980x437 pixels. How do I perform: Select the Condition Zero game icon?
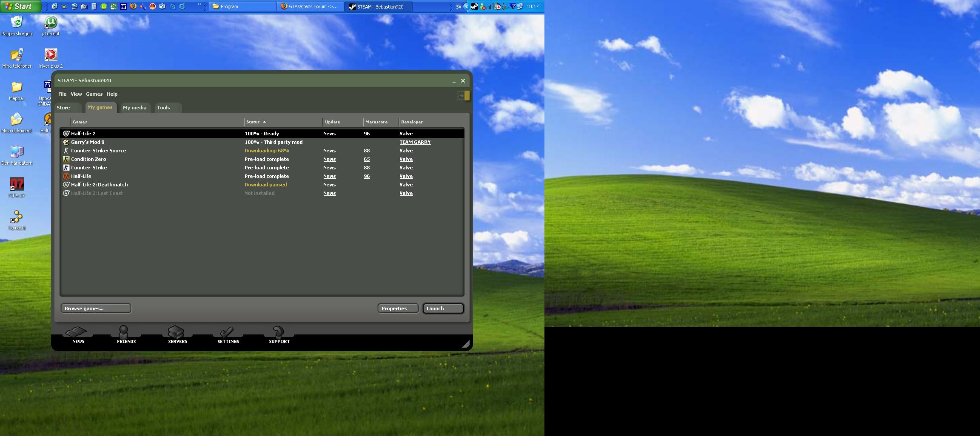point(66,159)
